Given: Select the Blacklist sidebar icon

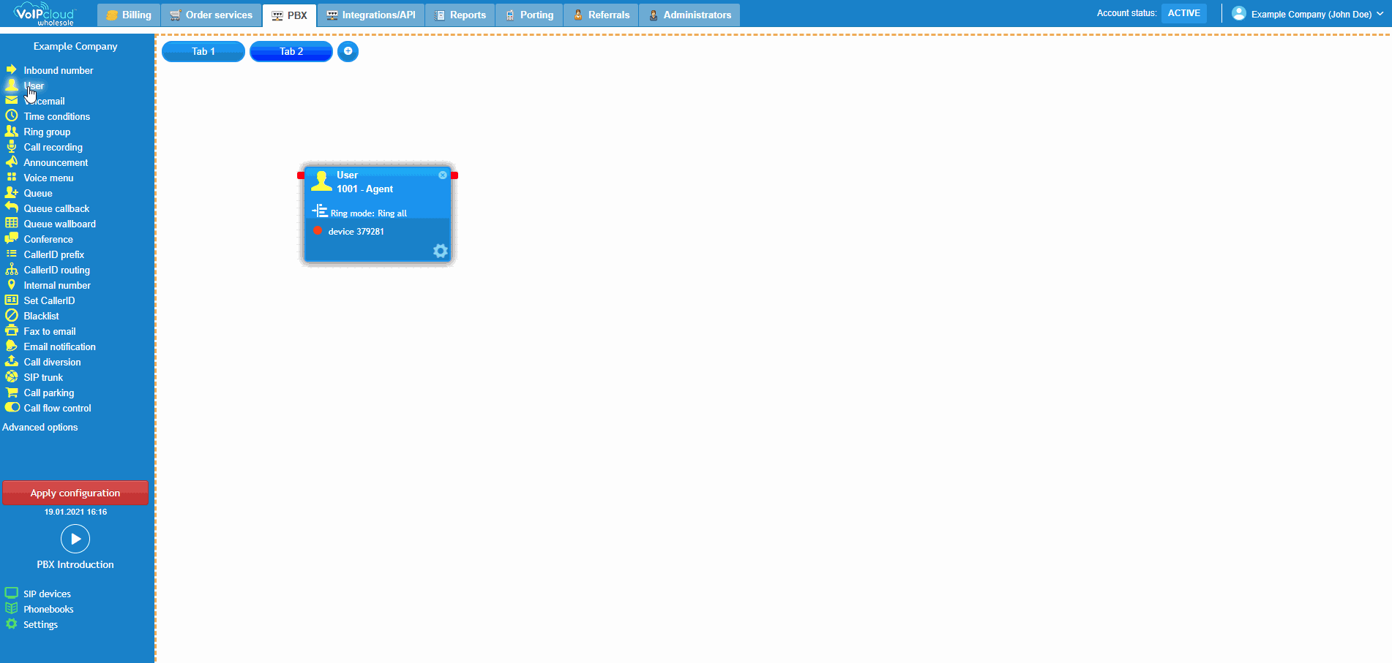Looking at the screenshot, I should 40,316.
